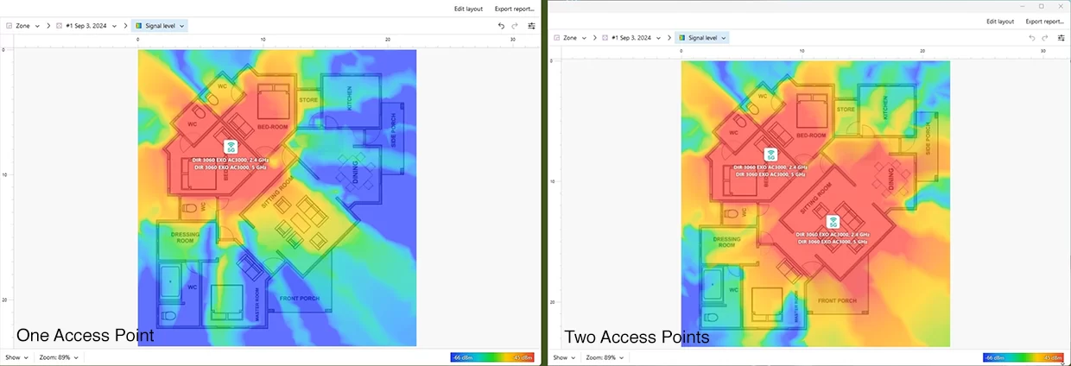Open view settings sliders icon, left window
Viewport: 1071px width, 366px height.
click(532, 26)
